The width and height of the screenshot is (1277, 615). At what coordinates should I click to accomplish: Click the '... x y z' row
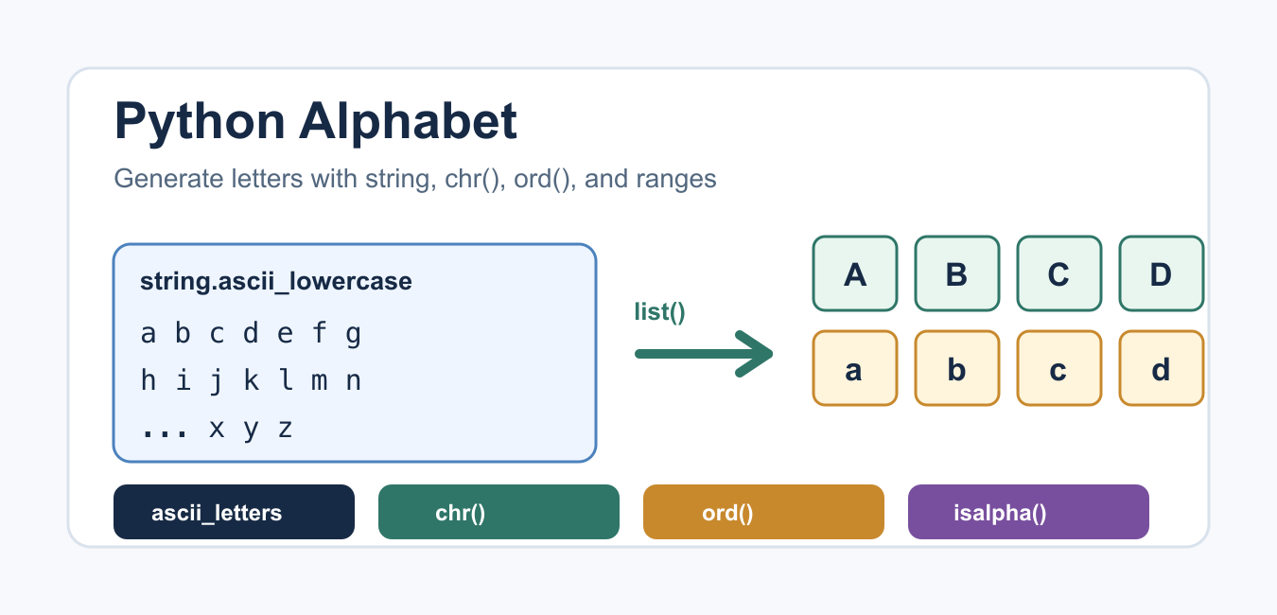[x=217, y=429]
